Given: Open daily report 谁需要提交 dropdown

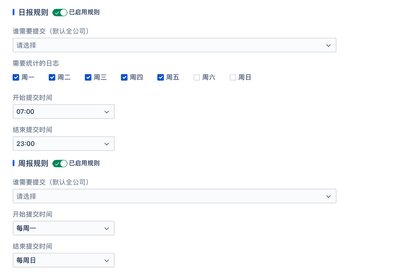Looking at the screenshot, I should [174, 45].
